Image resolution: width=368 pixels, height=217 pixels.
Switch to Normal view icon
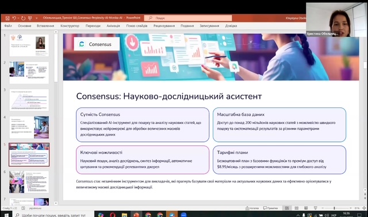[x=287, y=208]
